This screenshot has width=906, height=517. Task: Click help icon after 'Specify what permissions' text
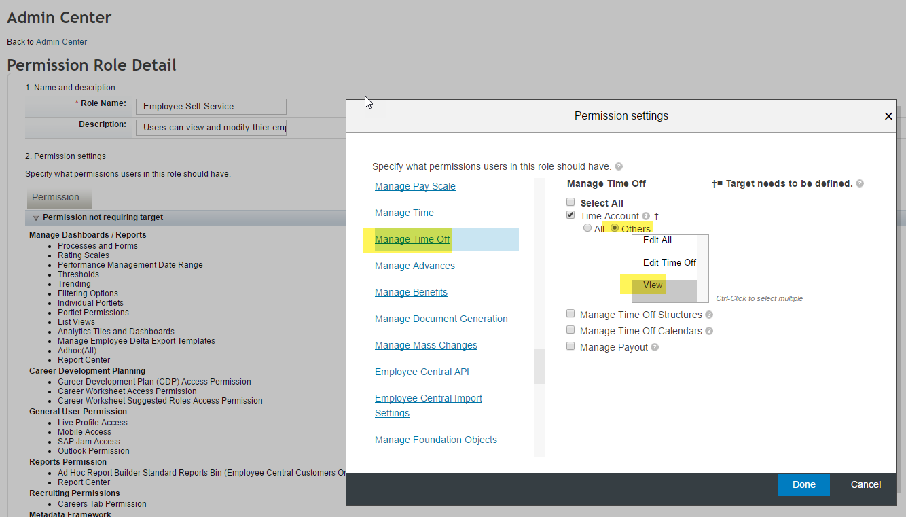(x=619, y=166)
